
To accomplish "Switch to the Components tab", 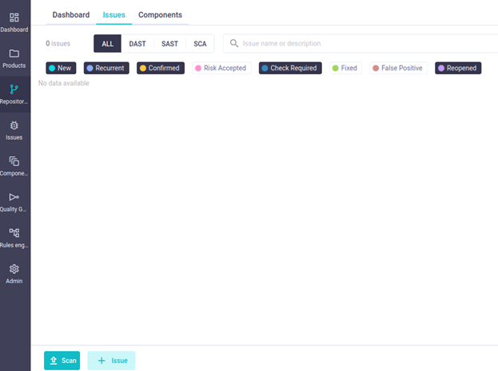I will pyautogui.click(x=160, y=14).
